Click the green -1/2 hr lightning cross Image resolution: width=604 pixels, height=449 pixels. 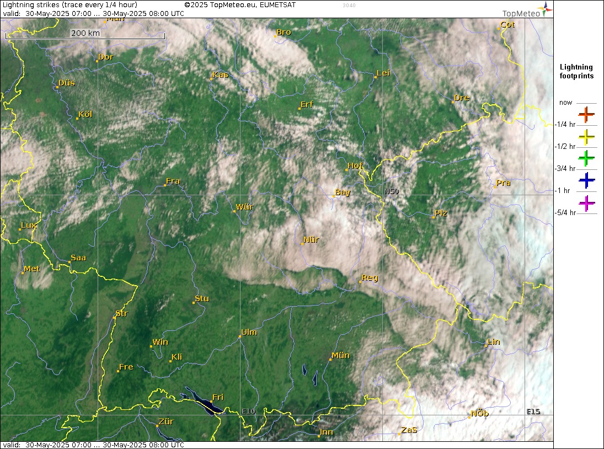point(586,158)
